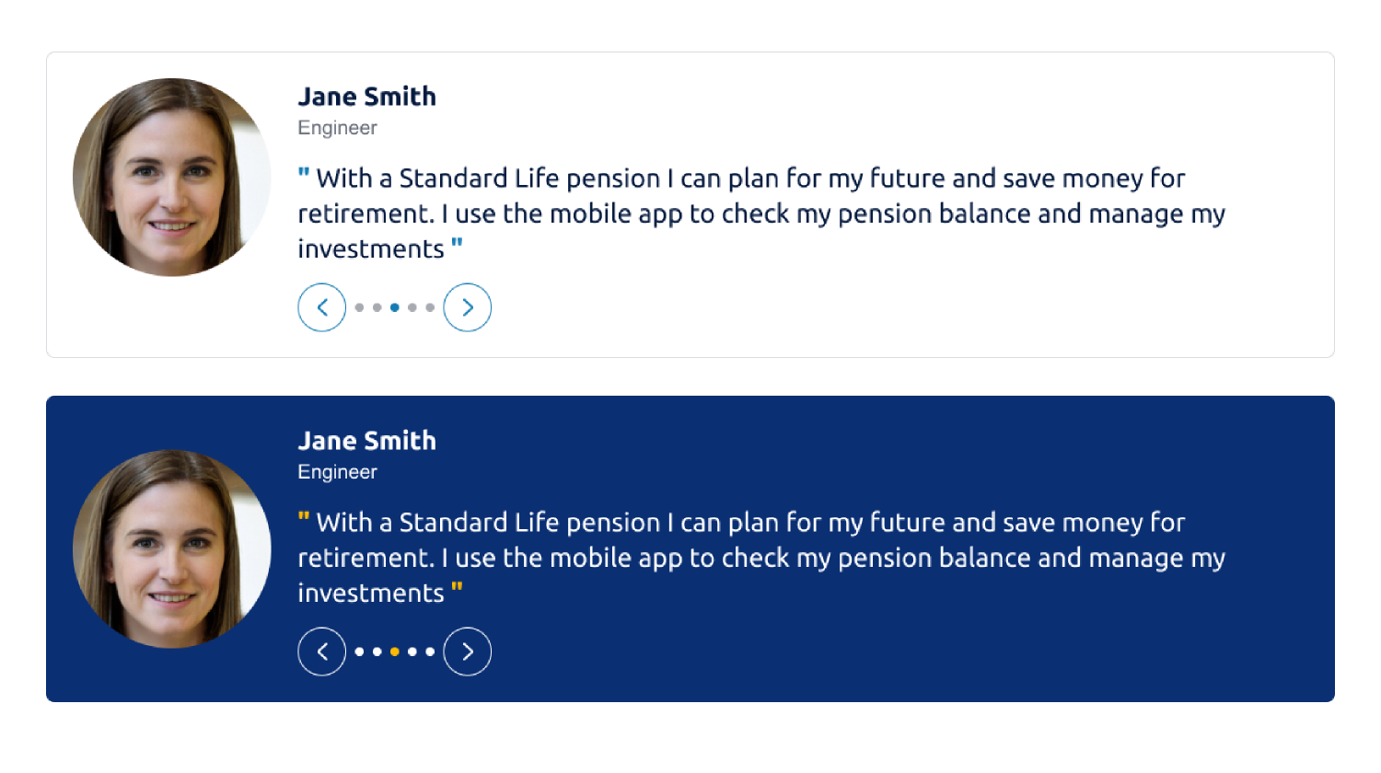
Task: Click Jane Smith name in white card
Action: coord(367,97)
